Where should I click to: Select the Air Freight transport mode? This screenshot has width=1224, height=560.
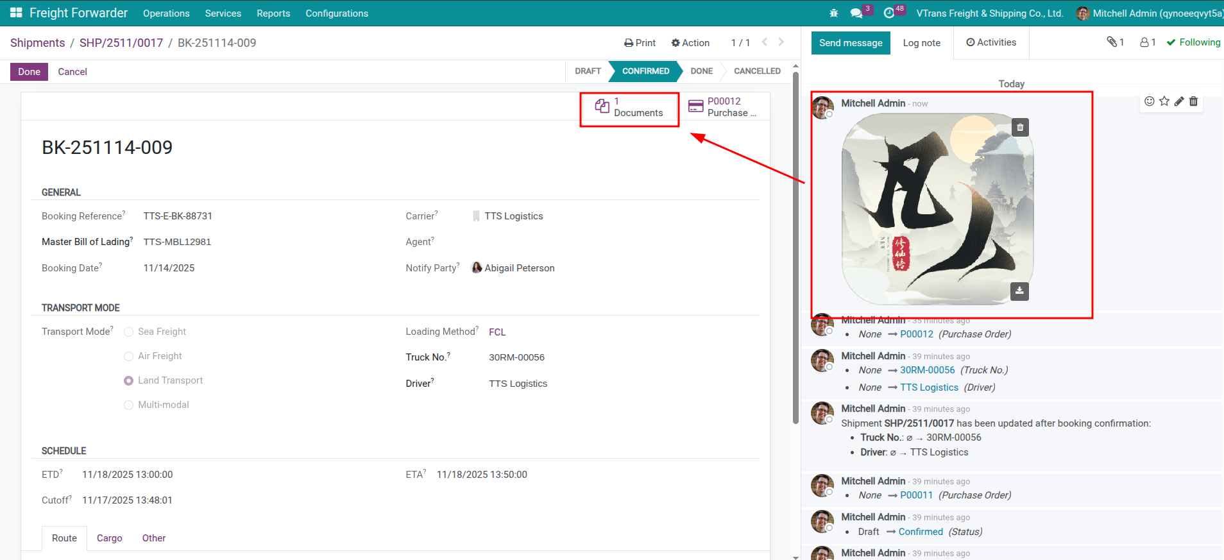129,357
